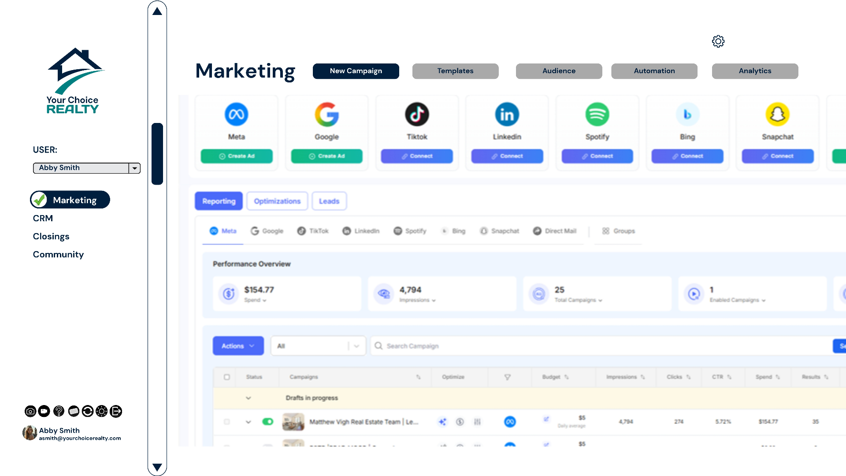Expand the Total Campaigns metric dropdown

579,300
